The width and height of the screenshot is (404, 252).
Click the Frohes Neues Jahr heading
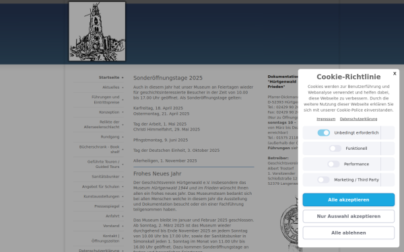[157, 173]
